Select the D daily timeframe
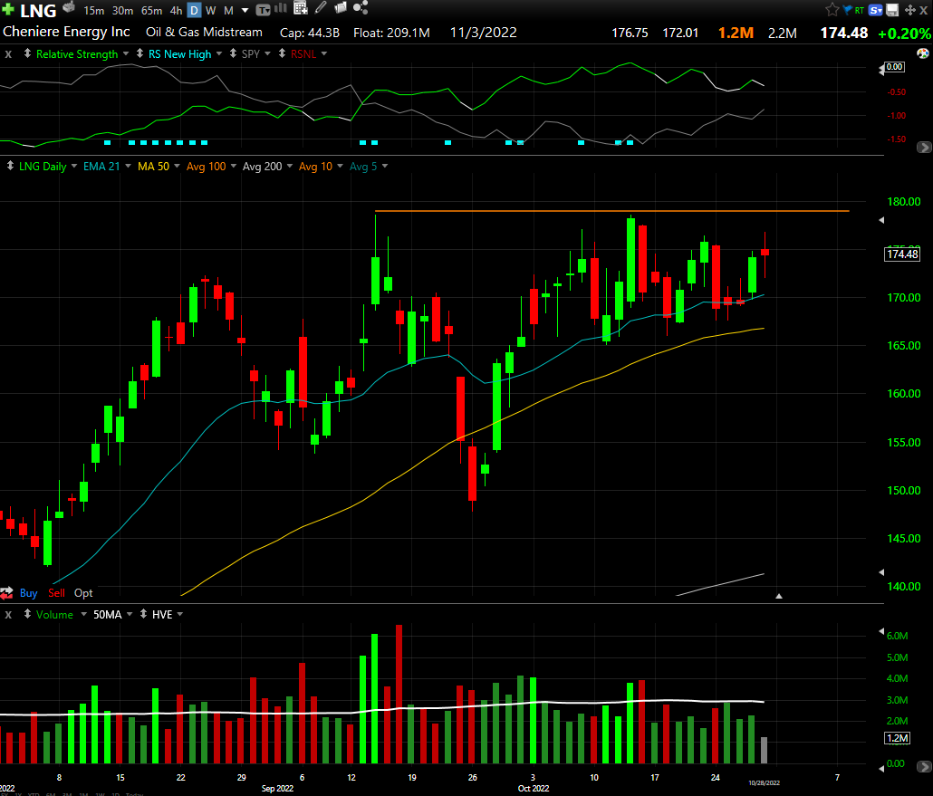 (x=194, y=11)
